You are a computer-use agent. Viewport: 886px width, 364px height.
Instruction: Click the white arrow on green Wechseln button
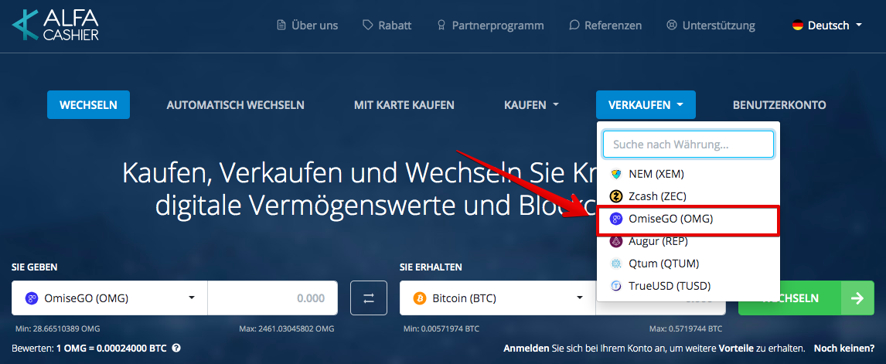point(857,298)
